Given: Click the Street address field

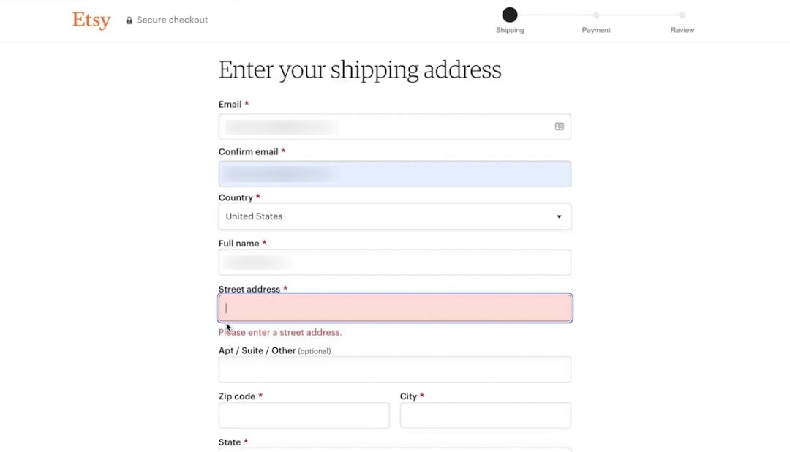Looking at the screenshot, I should 394,308.
